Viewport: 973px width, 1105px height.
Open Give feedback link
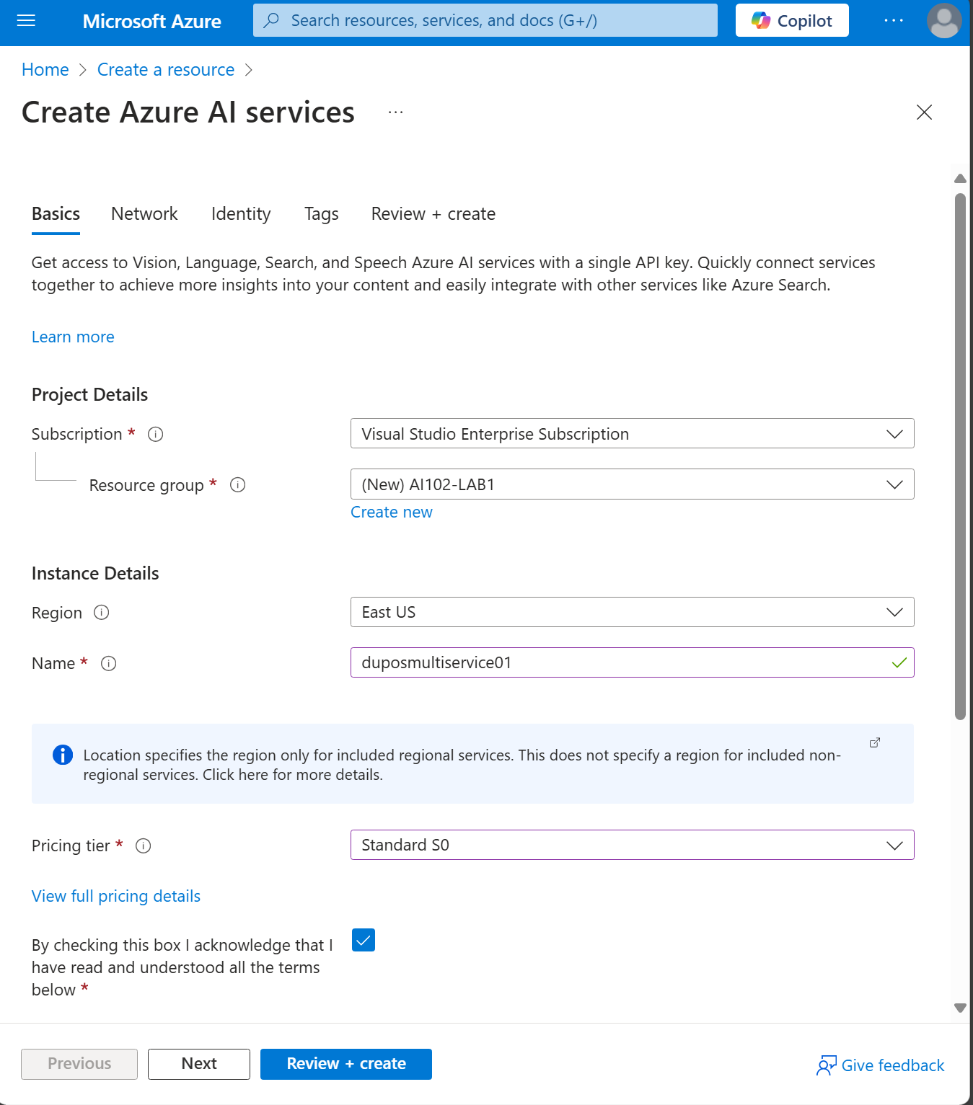coord(881,1065)
